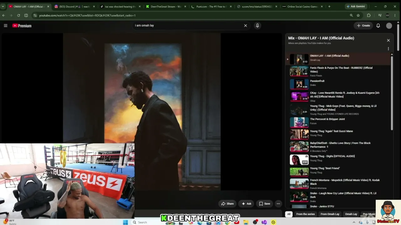Open French Montana Mopstick title
401x225 pixels.
tap(345, 182)
